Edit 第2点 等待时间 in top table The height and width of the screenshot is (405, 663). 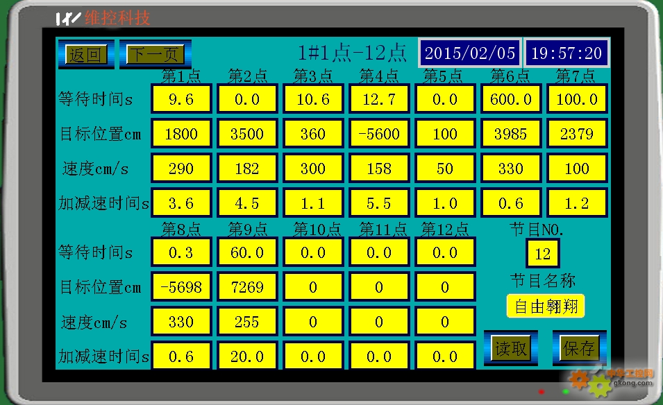click(247, 98)
